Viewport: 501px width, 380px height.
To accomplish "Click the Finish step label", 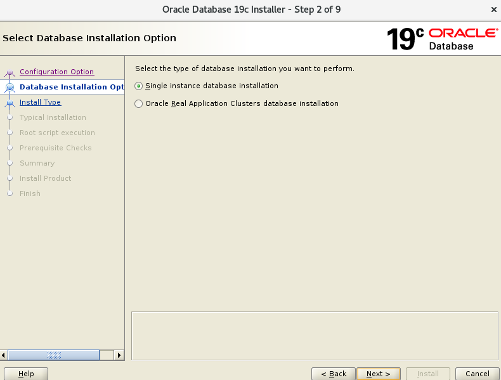I will tap(30, 193).
